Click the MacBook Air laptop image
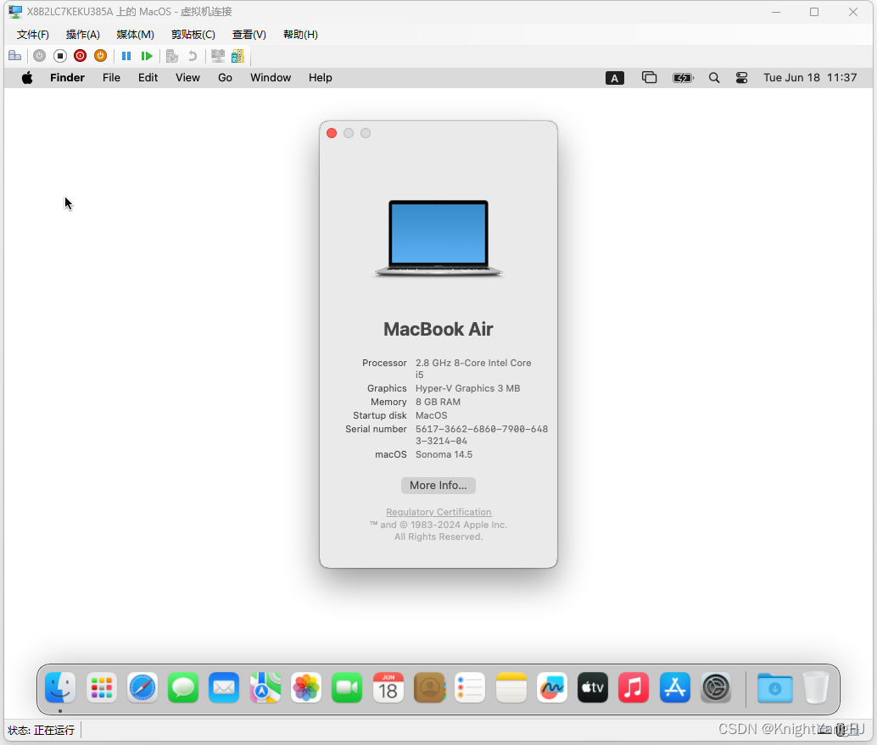 point(438,239)
